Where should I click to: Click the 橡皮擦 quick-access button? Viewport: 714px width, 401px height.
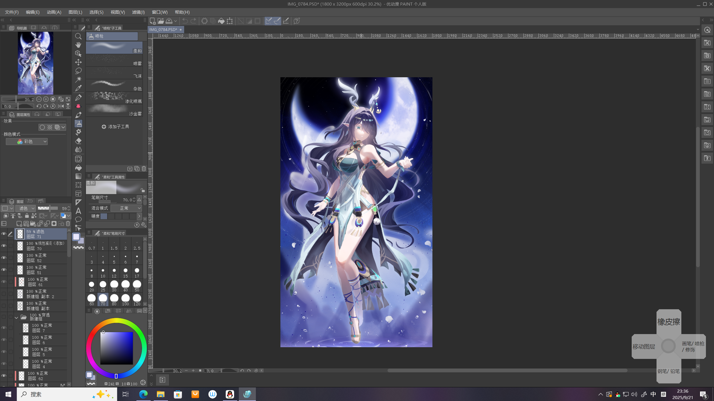(x=669, y=322)
